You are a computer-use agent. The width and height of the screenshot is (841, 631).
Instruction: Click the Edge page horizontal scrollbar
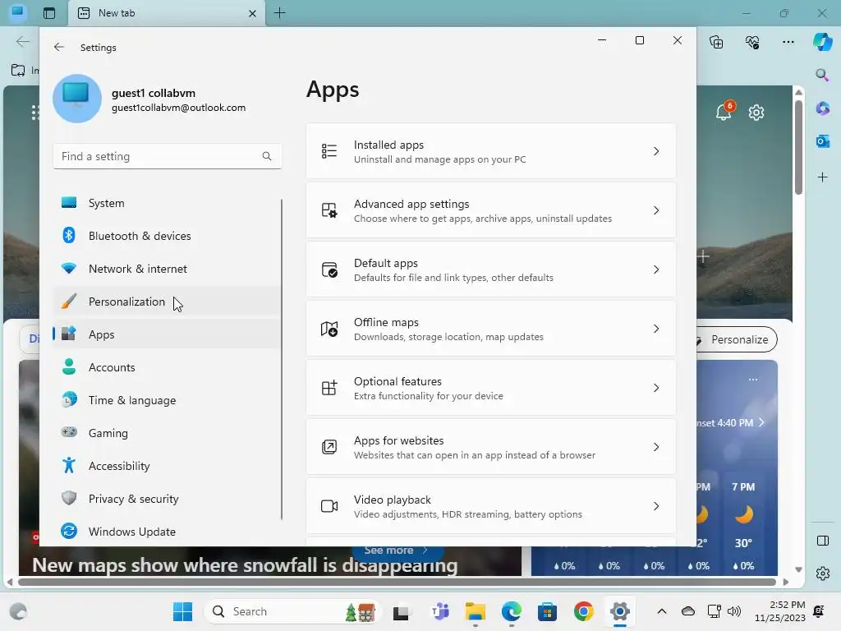coord(397,583)
